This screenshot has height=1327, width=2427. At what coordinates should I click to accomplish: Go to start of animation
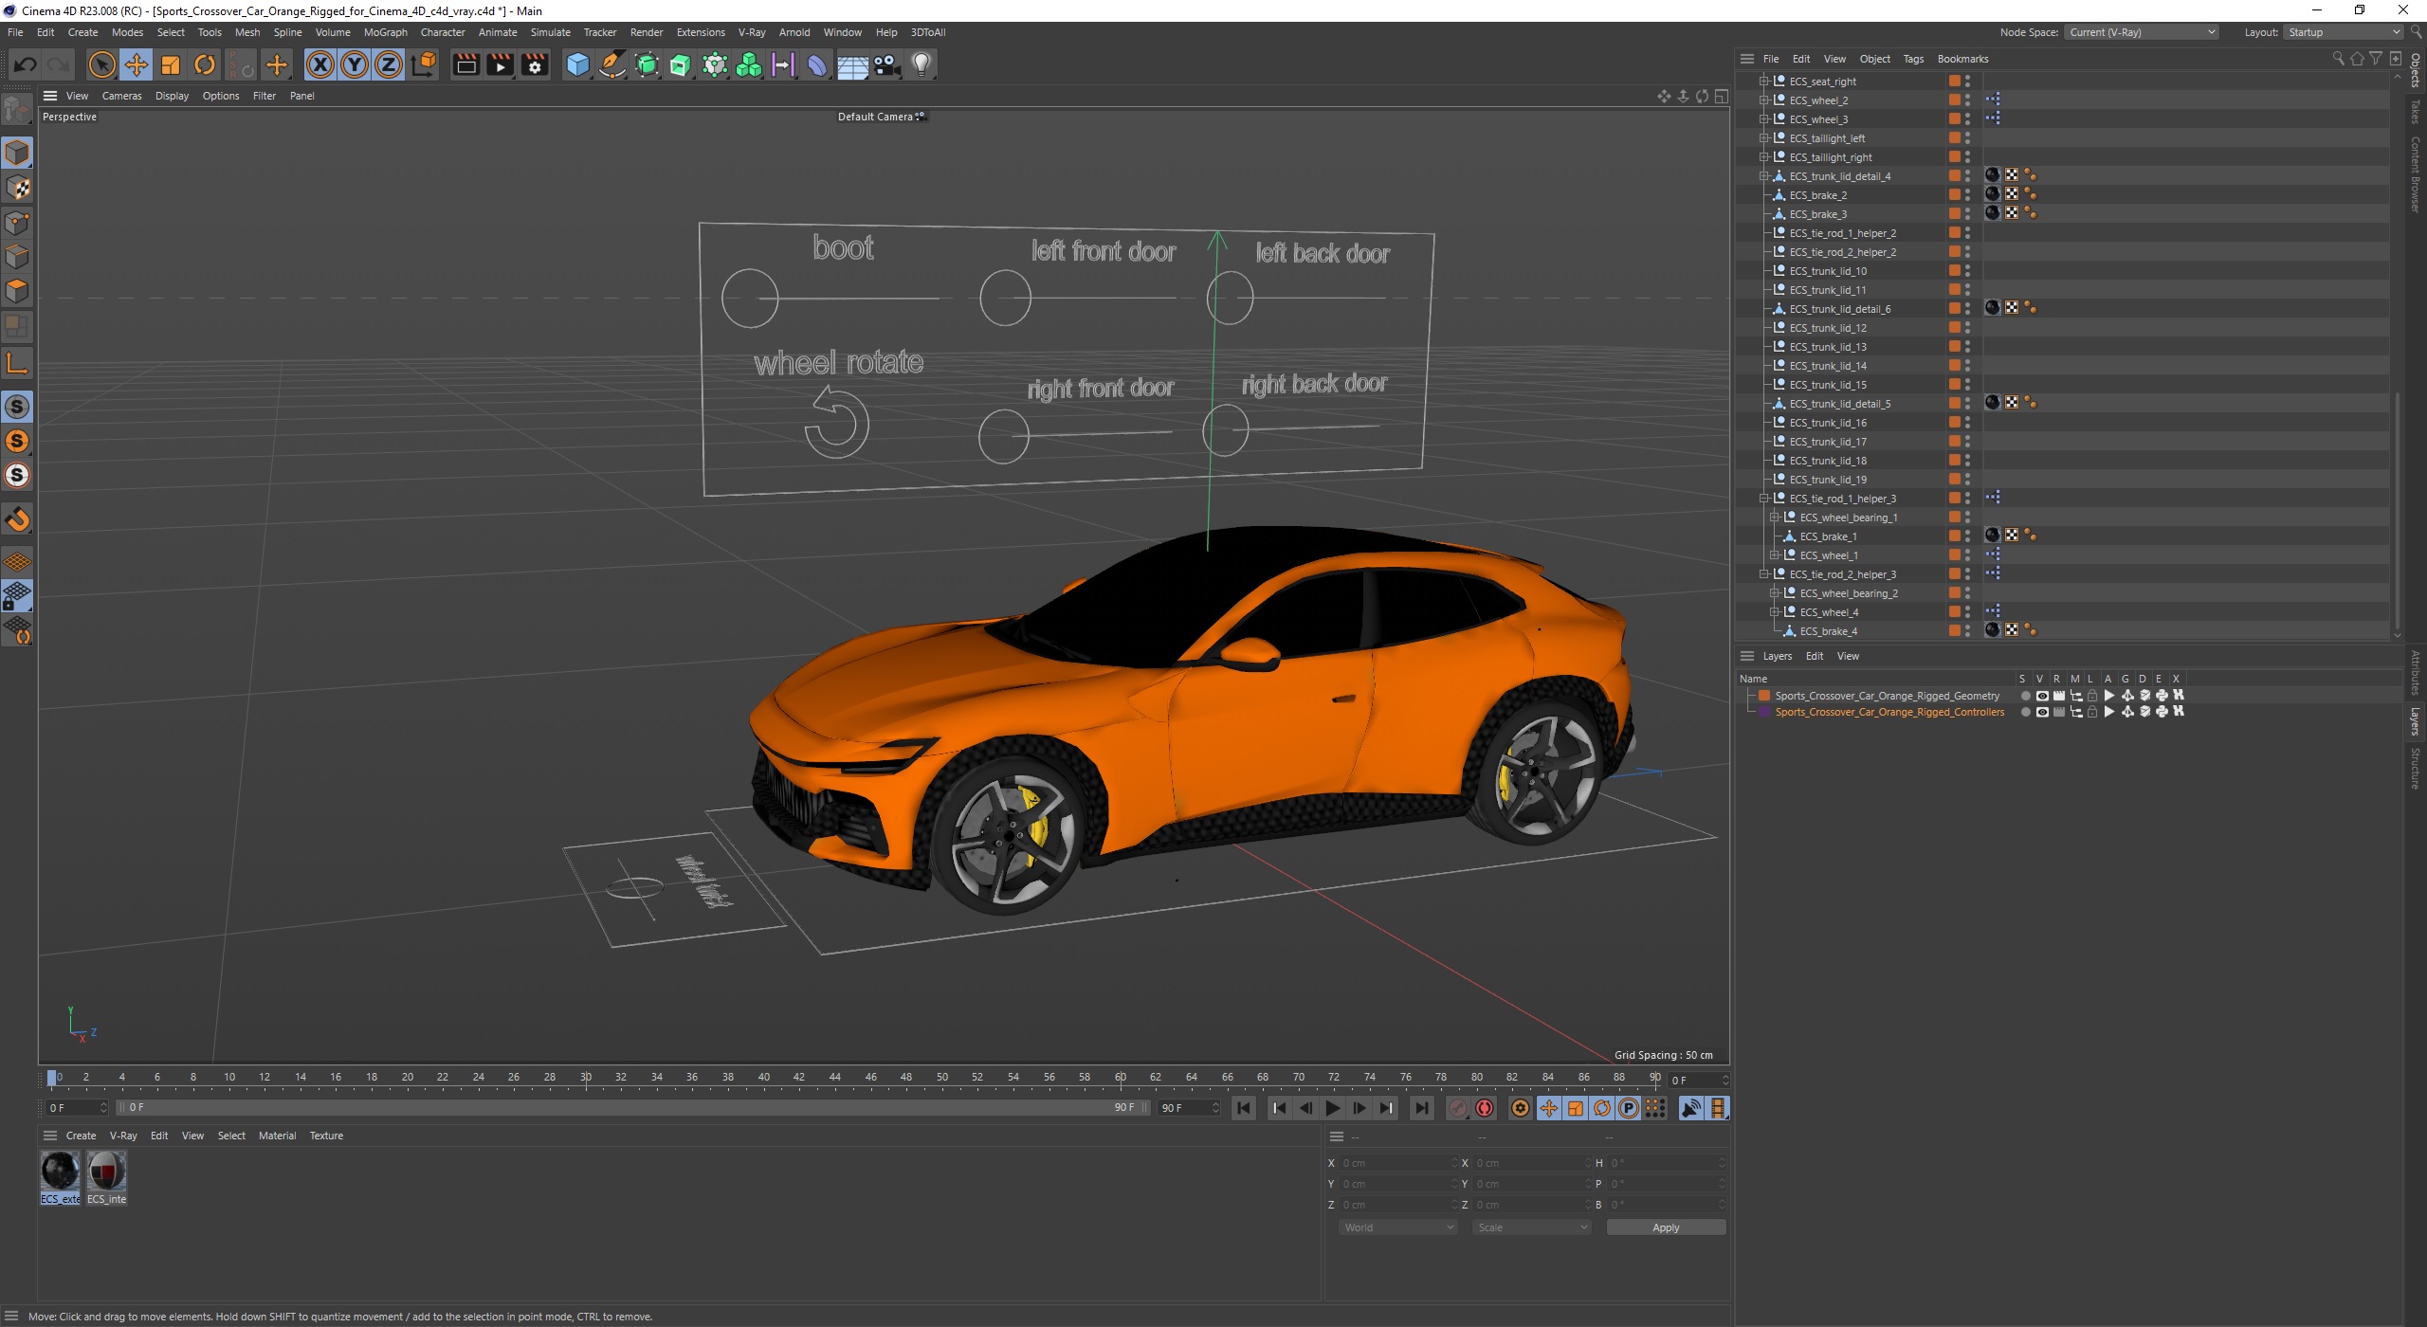point(1244,1108)
